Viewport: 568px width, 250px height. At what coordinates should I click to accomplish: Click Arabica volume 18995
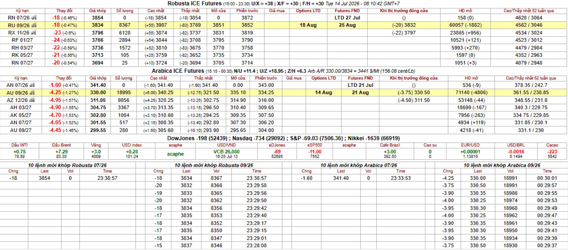pyautogui.click(x=124, y=93)
